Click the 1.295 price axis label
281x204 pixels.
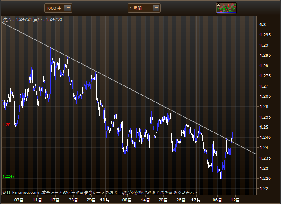(265, 35)
